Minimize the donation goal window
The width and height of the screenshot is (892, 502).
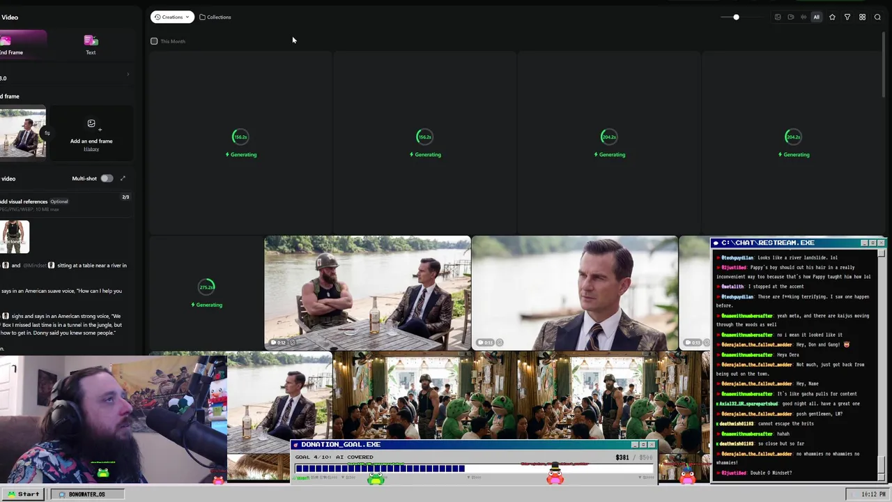(634, 444)
